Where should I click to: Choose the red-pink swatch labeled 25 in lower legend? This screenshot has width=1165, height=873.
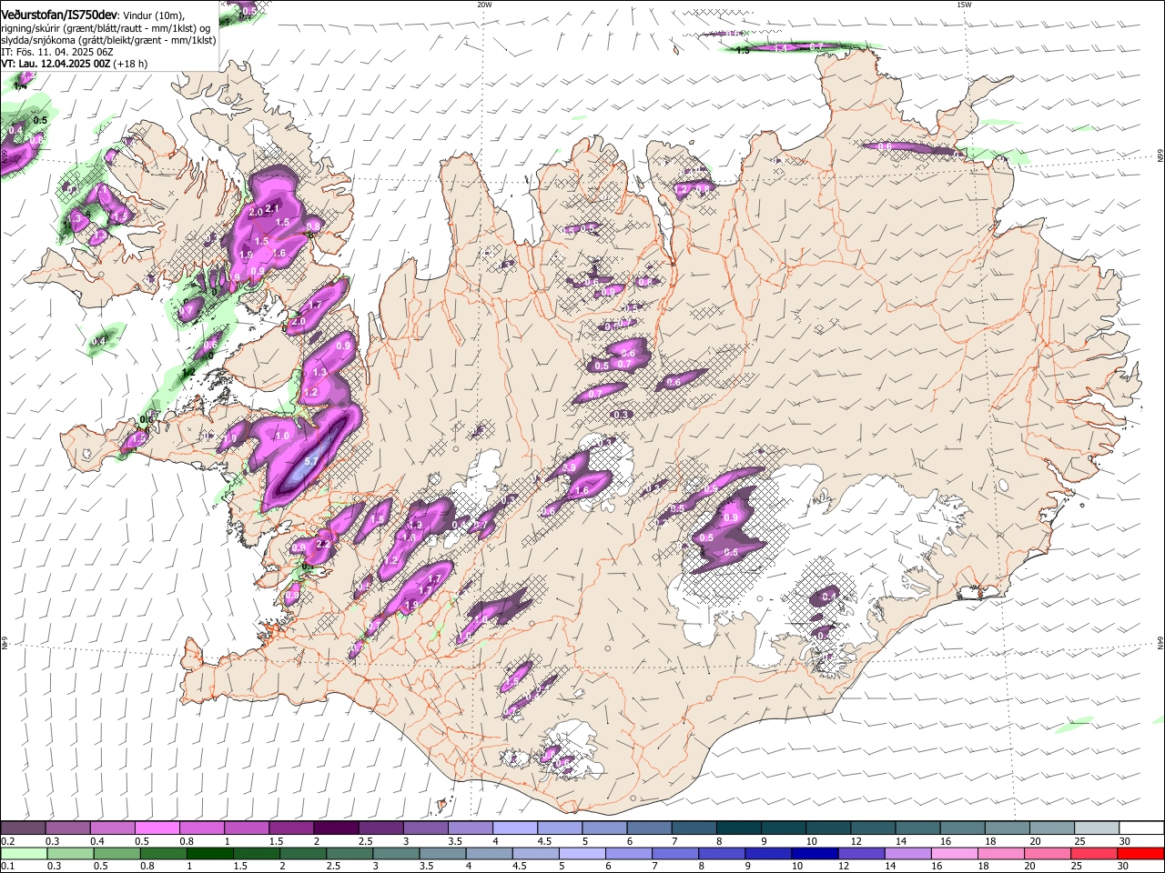click(x=1094, y=853)
